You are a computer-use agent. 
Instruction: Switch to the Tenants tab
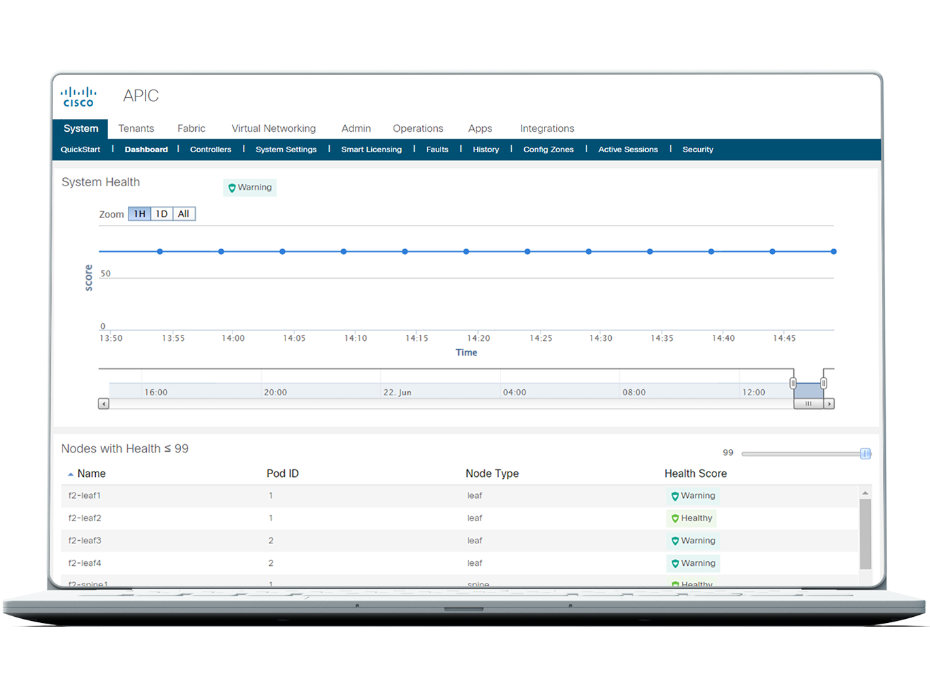136,128
